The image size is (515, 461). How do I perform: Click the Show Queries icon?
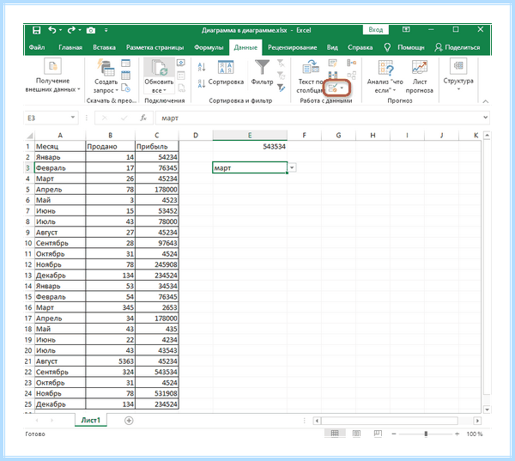(126, 63)
